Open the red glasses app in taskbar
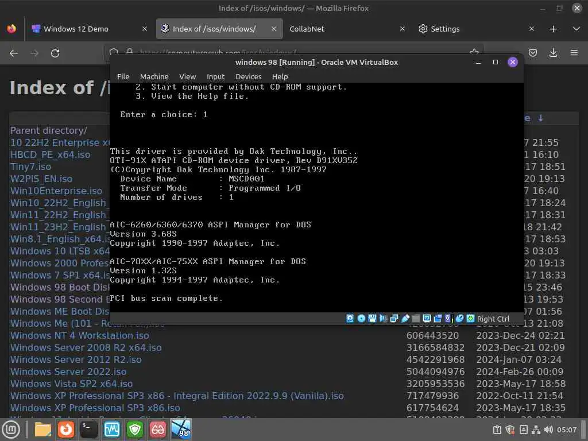 [157, 430]
